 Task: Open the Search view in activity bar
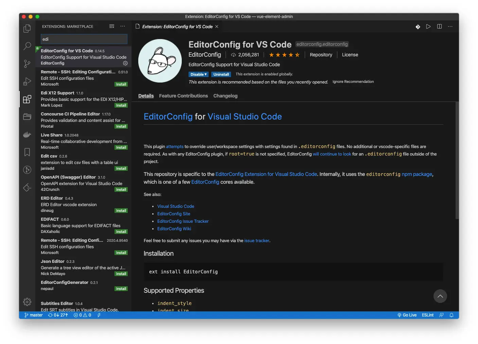point(27,46)
